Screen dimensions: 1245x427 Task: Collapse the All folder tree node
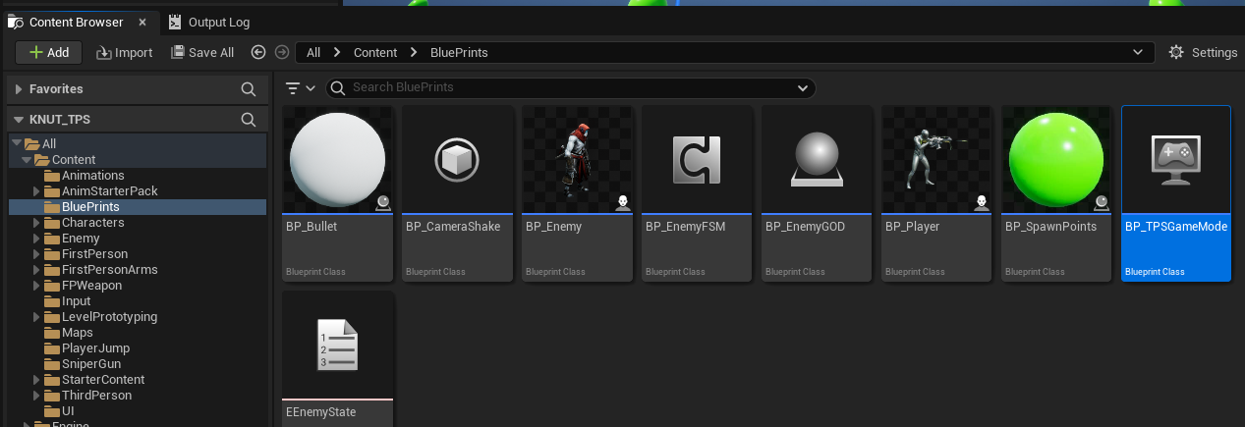[16, 143]
